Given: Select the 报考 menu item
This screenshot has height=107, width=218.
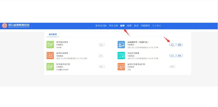Looking at the screenshot, I should pos(122,26).
